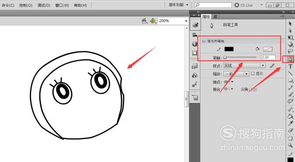
Task: Click the CS Live button
Action: [x=244, y=5]
